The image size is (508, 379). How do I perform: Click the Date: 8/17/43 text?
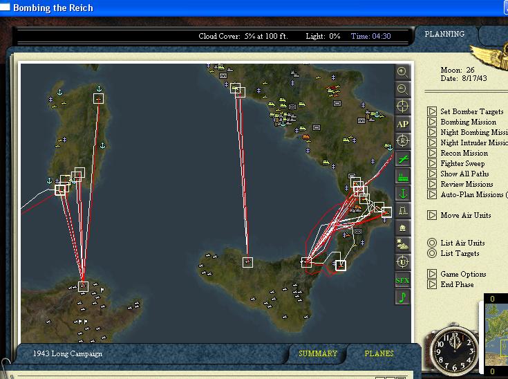463,78
